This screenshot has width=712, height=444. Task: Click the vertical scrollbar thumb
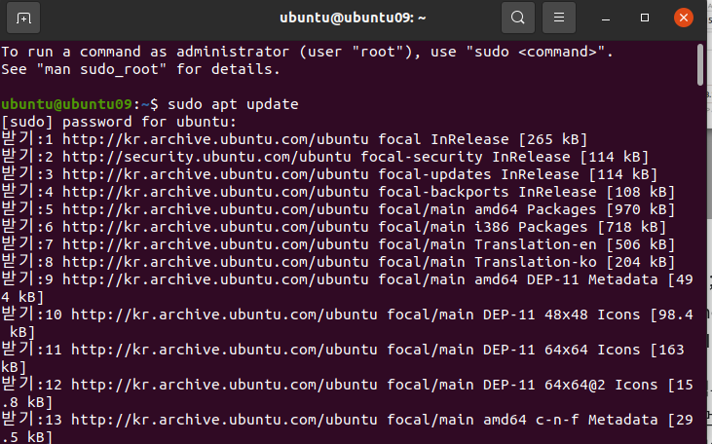(699, 64)
